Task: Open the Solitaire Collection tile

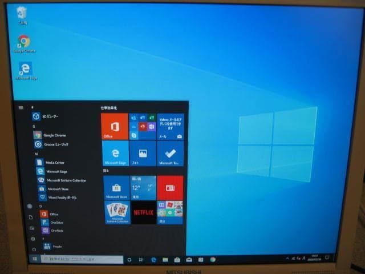Action: (x=117, y=212)
